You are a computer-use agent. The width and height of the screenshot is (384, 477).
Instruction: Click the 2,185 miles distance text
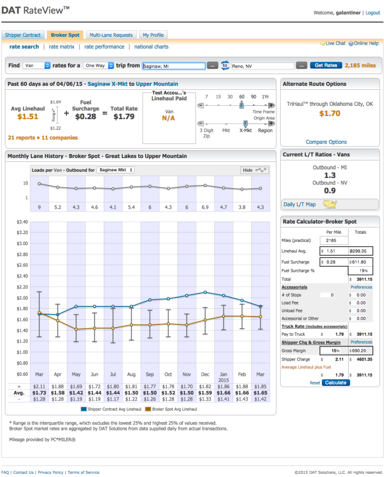[360, 65]
